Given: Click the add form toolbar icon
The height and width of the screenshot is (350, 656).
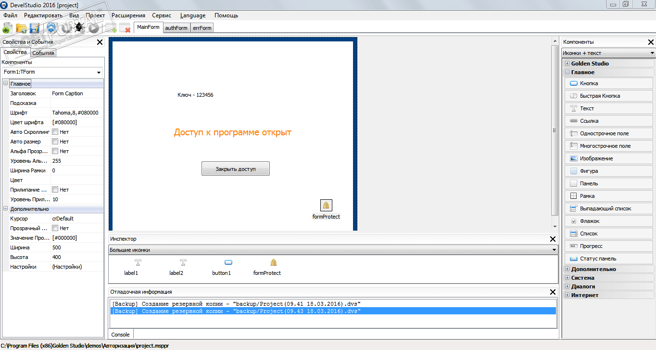Looking at the screenshot, I should click(111, 28).
